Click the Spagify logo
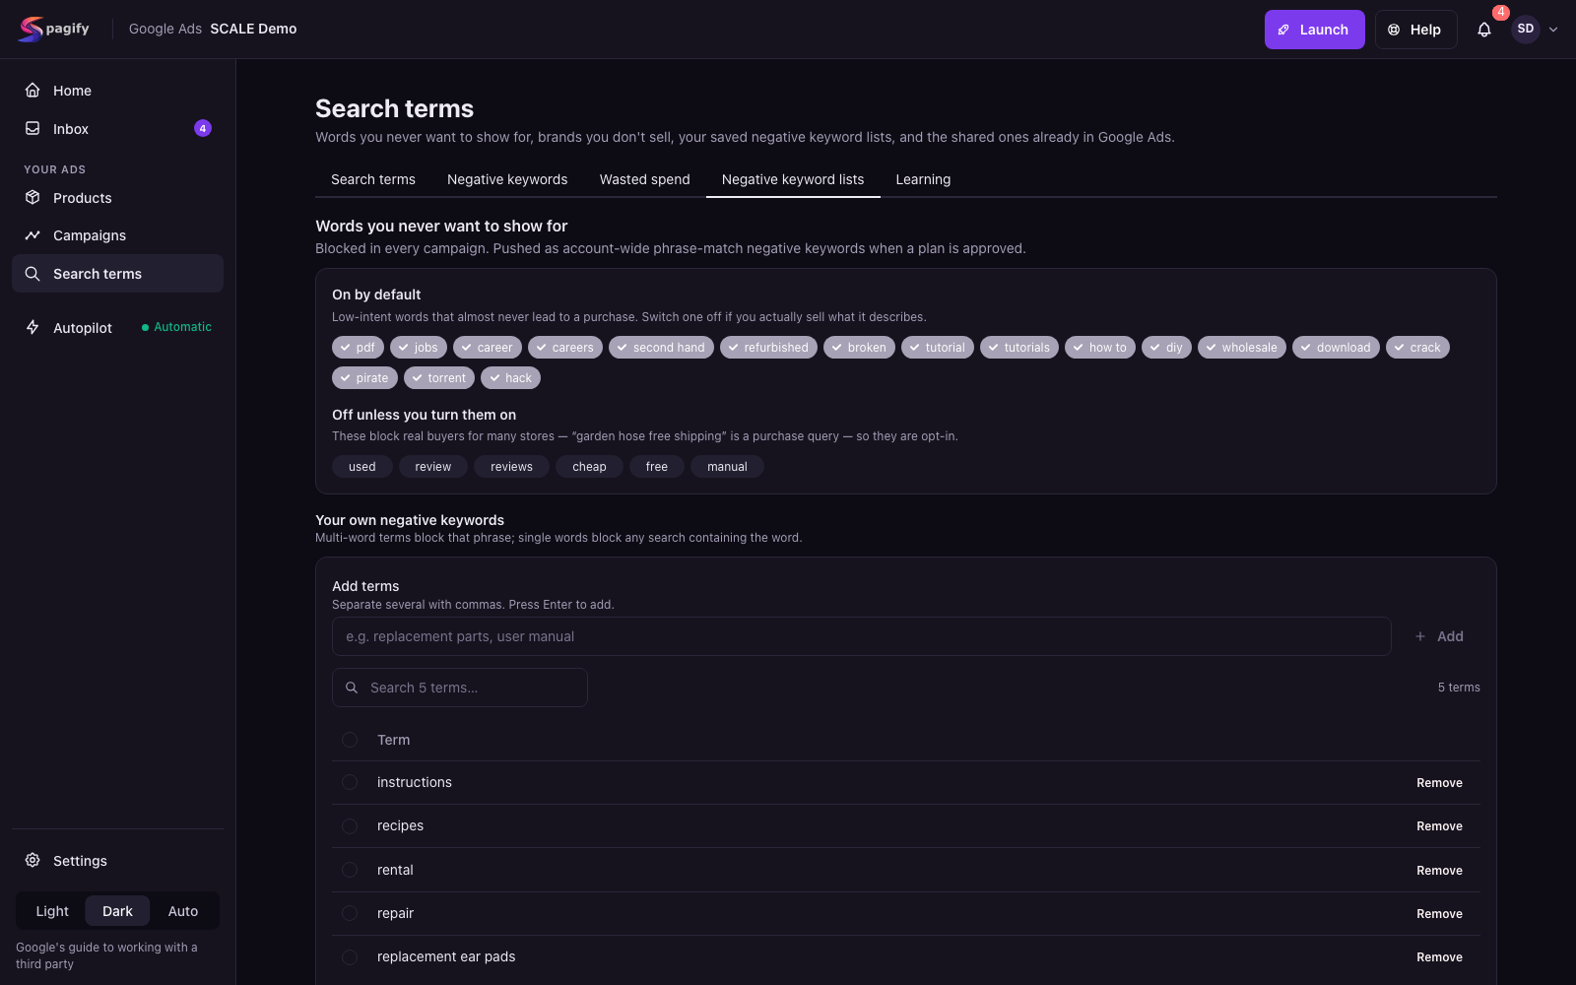The height and width of the screenshot is (985, 1576). pos(54,29)
